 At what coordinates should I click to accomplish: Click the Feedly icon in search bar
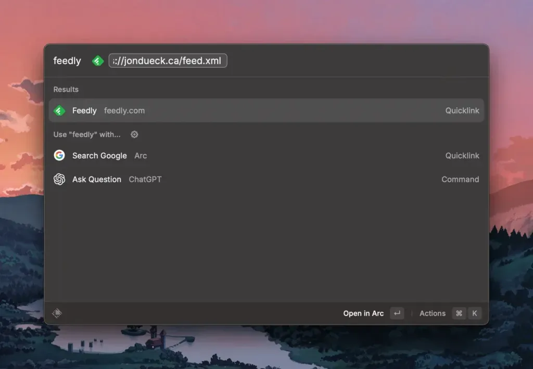[98, 61]
